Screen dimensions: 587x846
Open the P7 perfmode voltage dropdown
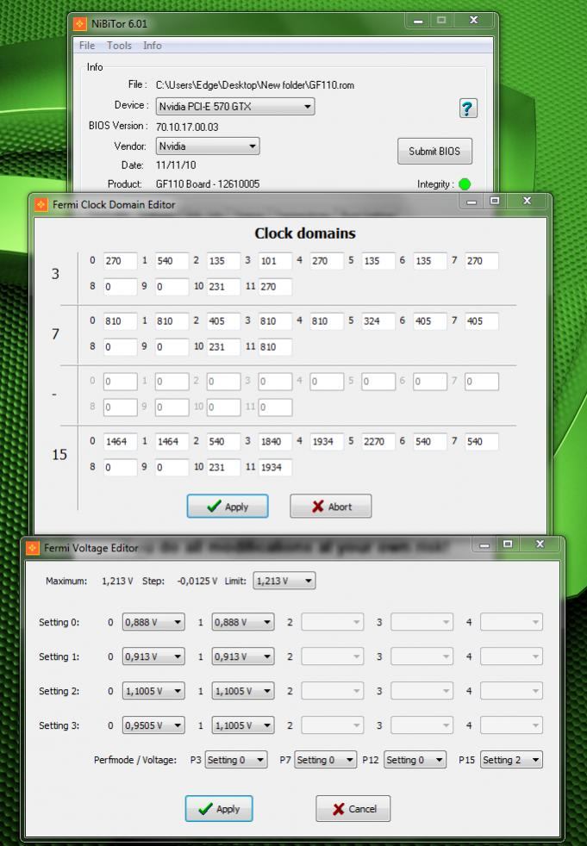coord(325,760)
